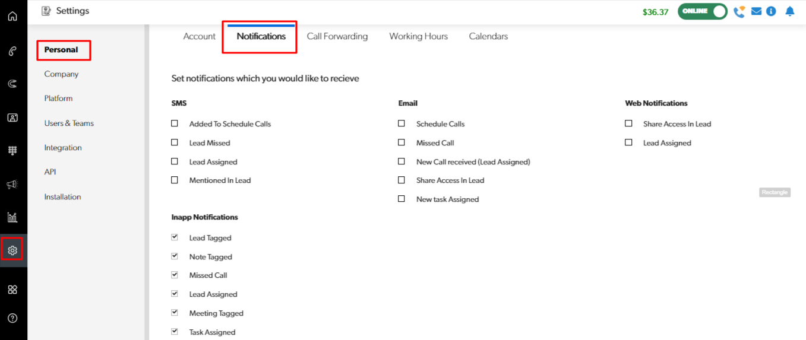Click the envelope mail icon in header

pos(756,11)
